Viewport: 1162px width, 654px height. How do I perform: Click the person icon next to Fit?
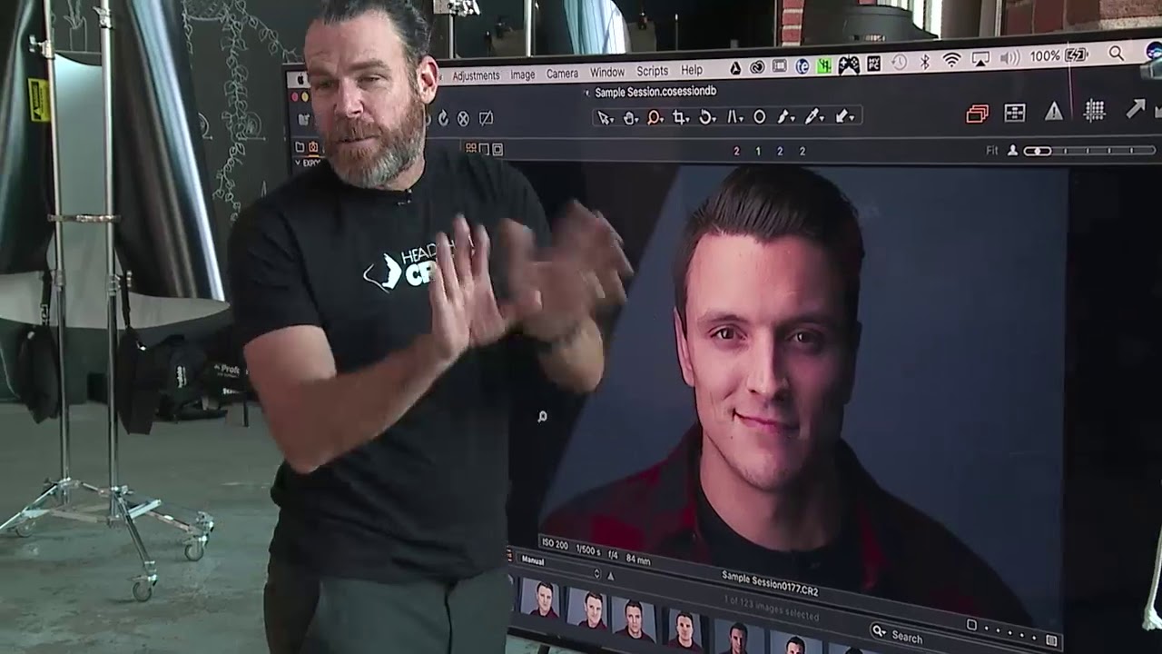[x=1012, y=151]
